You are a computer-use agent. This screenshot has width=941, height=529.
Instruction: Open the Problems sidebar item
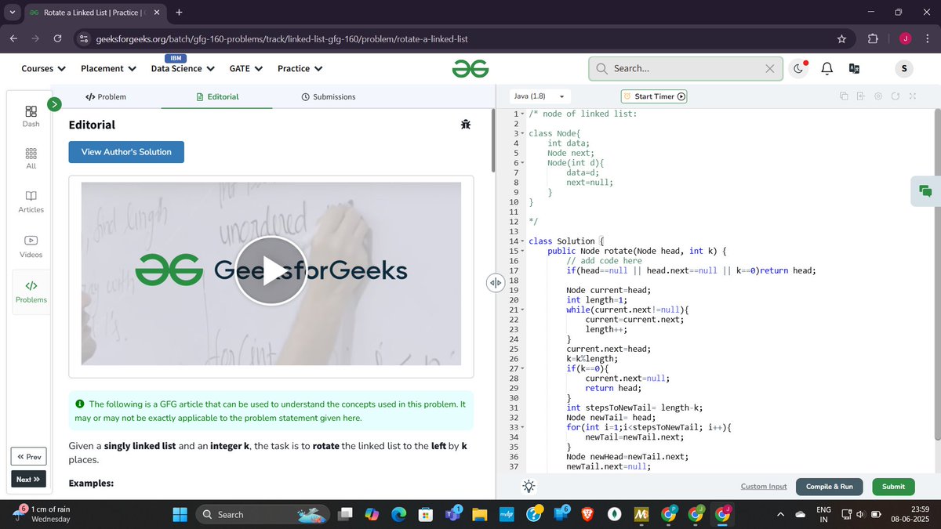click(31, 292)
